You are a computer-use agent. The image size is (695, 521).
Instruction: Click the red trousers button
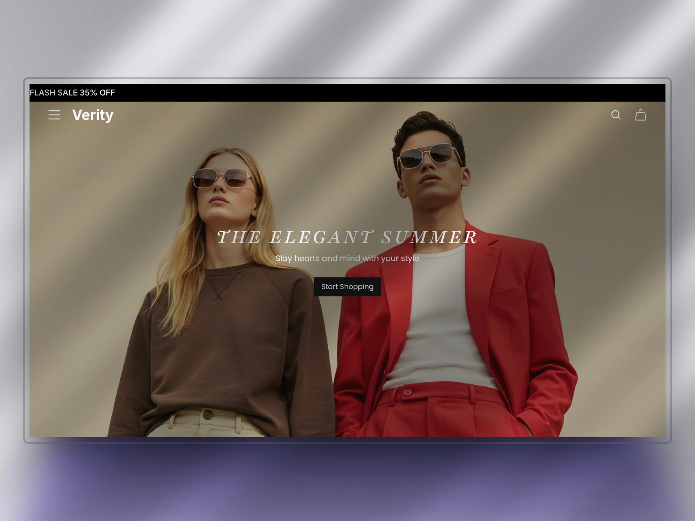[x=407, y=392]
